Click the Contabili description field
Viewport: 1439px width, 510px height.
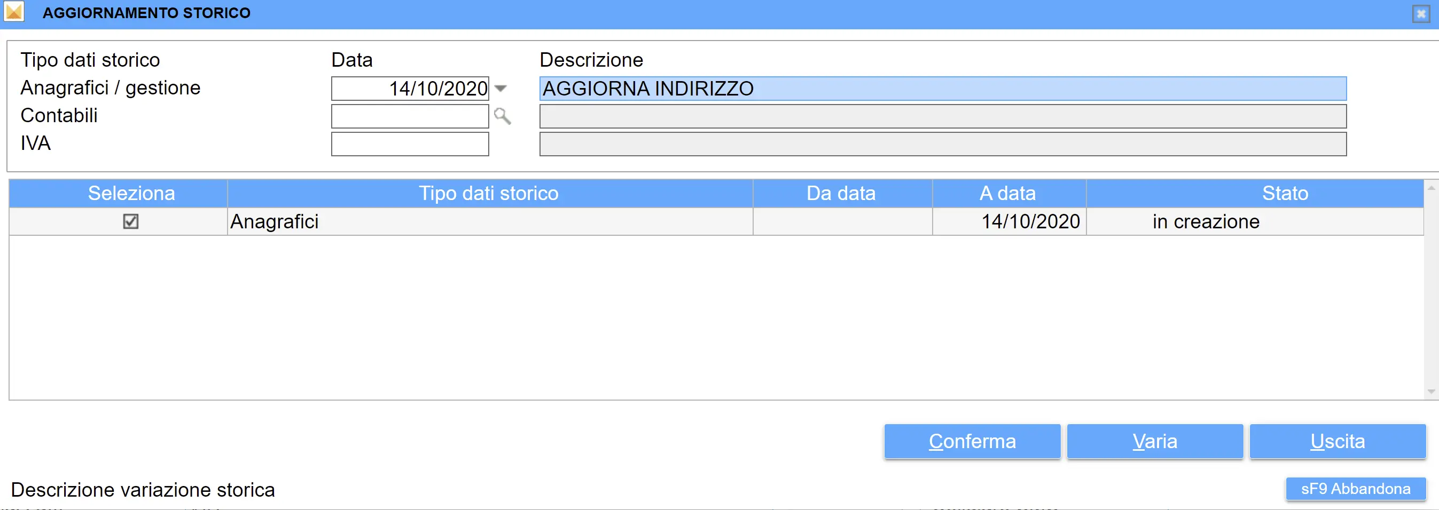[x=942, y=116]
